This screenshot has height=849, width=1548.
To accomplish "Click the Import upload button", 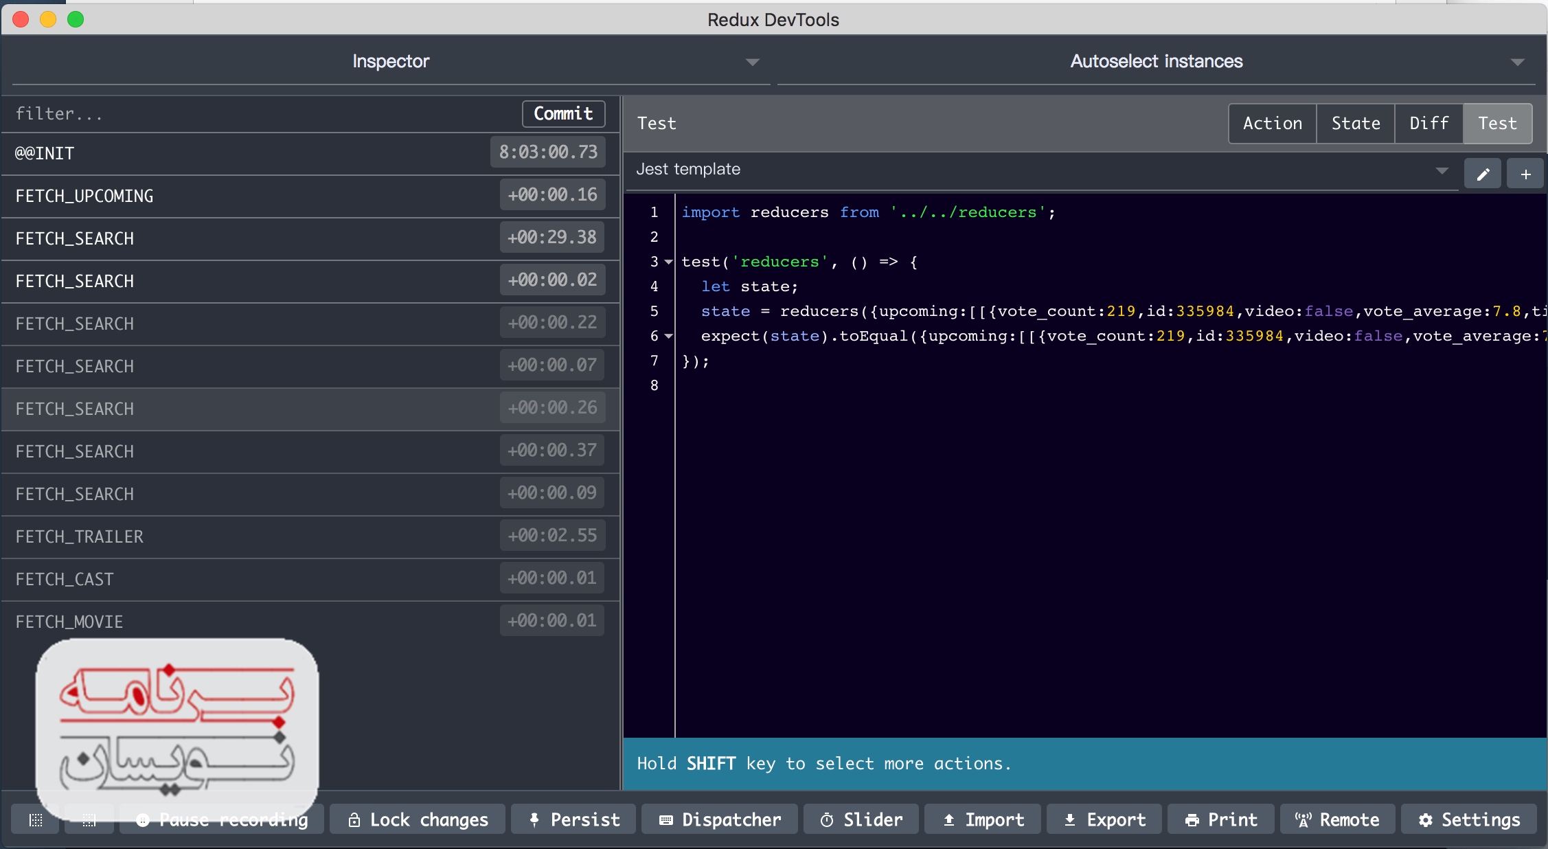I will coord(983,819).
